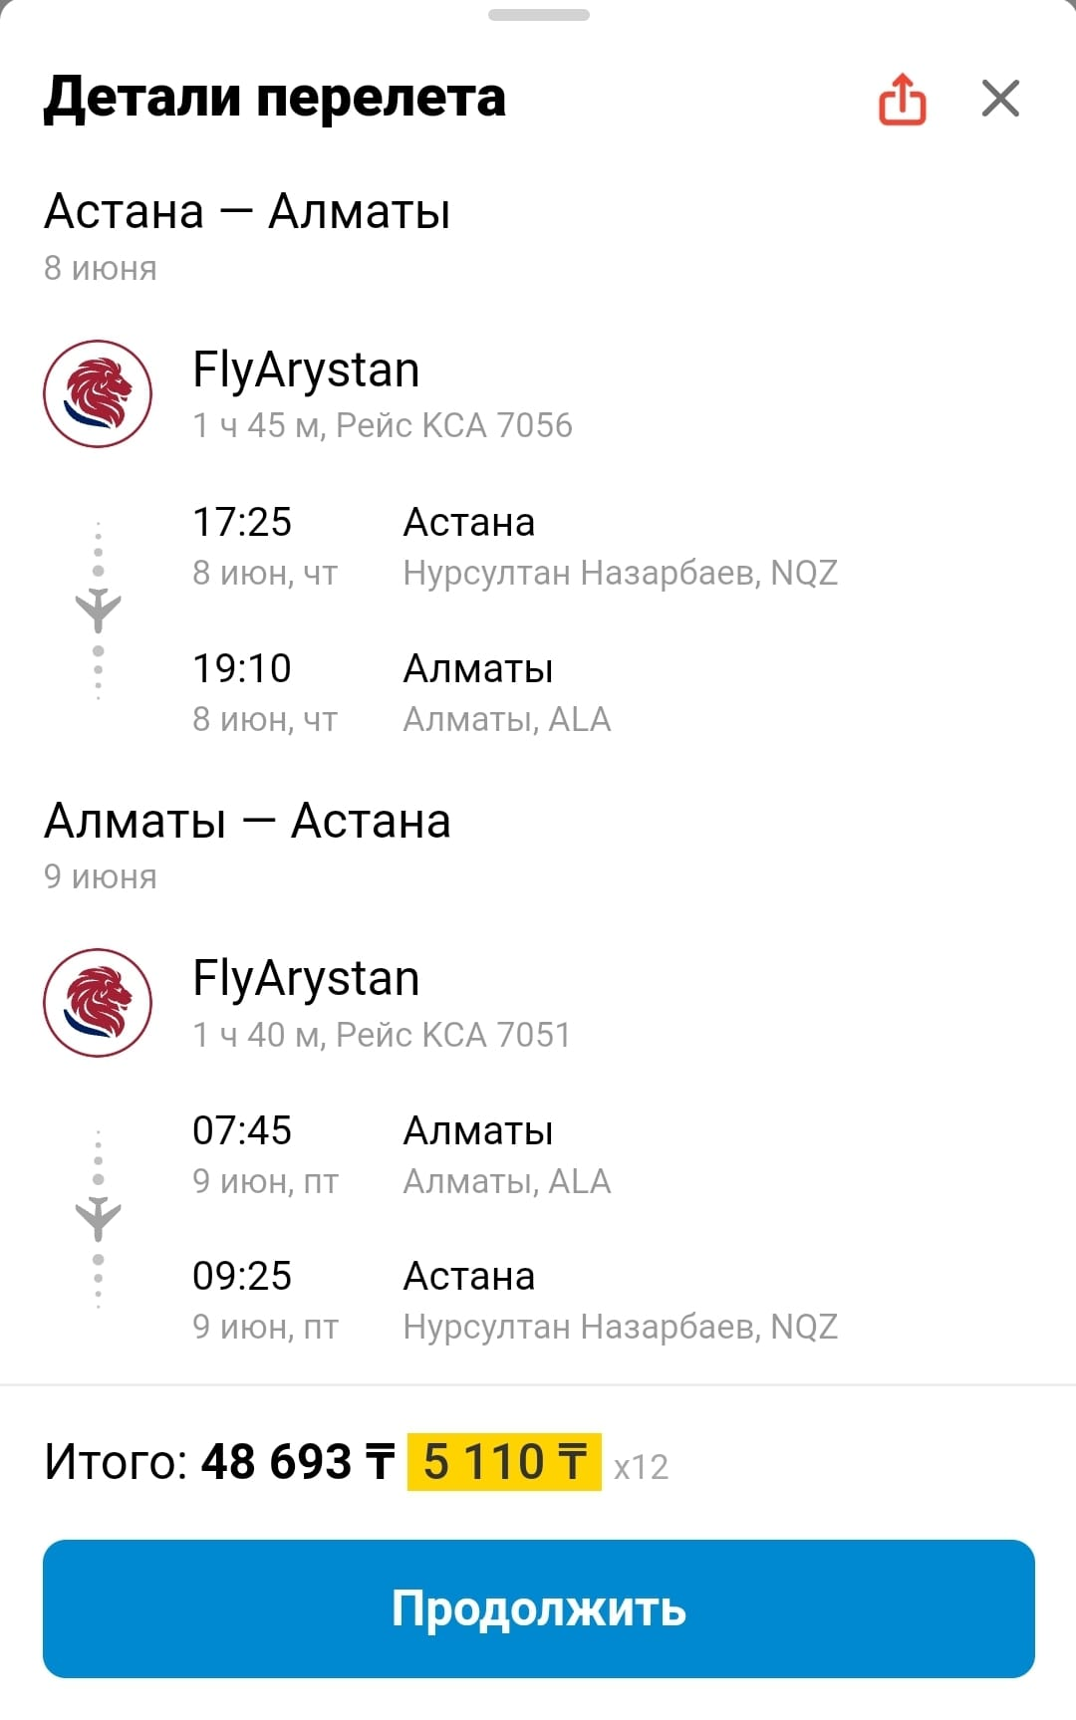The height and width of the screenshot is (1720, 1076).
Task: Tap the 19:10 arrival time
Action: click(242, 668)
